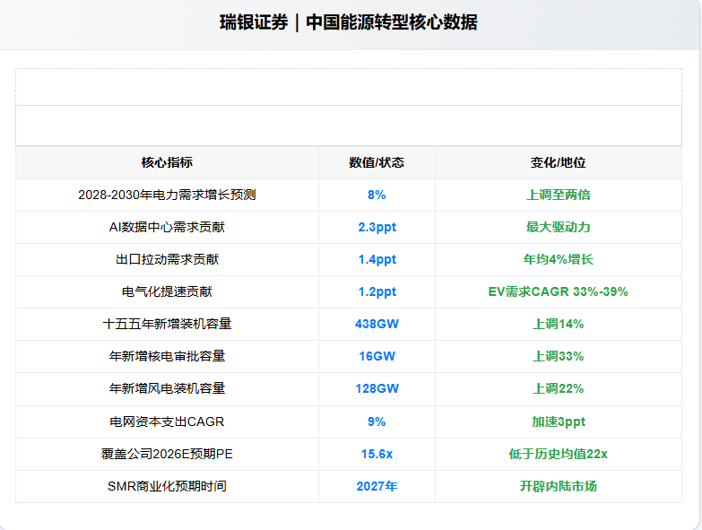Image resolution: width=702 pixels, height=530 pixels.
Task: Click the 核心指标 column header
Action: pyautogui.click(x=167, y=162)
